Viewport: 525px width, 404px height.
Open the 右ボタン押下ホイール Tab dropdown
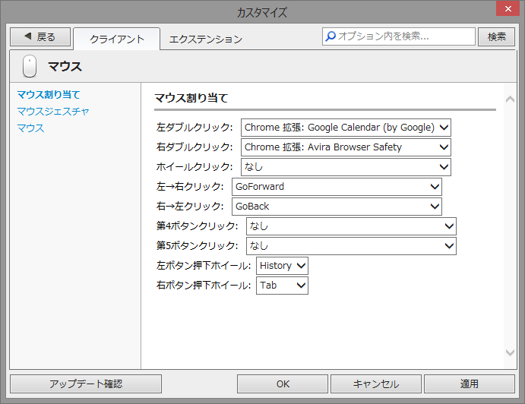[x=282, y=285]
